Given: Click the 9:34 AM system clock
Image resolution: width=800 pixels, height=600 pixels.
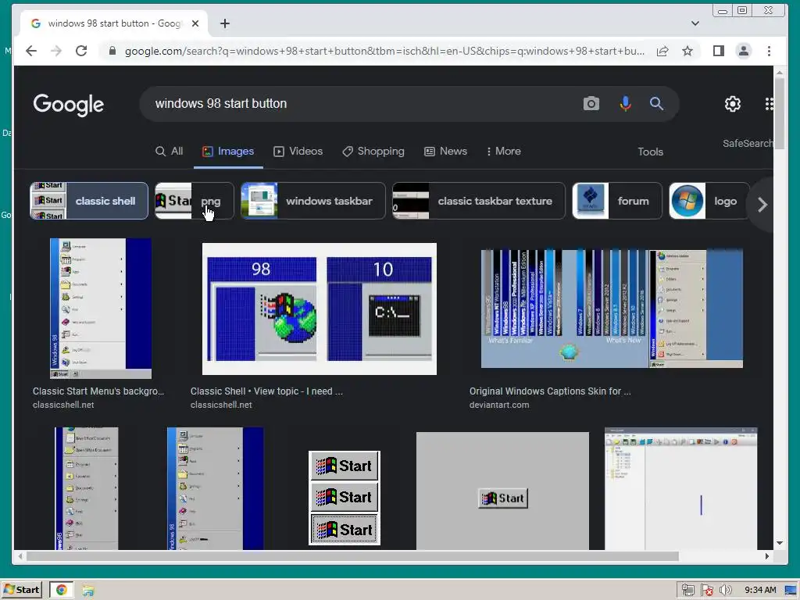Looking at the screenshot, I should pos(760,591).
